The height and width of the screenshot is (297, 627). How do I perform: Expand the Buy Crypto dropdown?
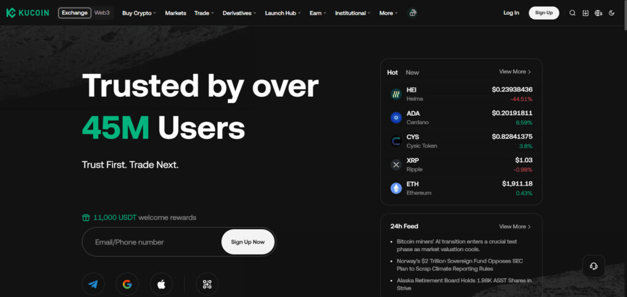pyautogui.click(x=139, y=13)
